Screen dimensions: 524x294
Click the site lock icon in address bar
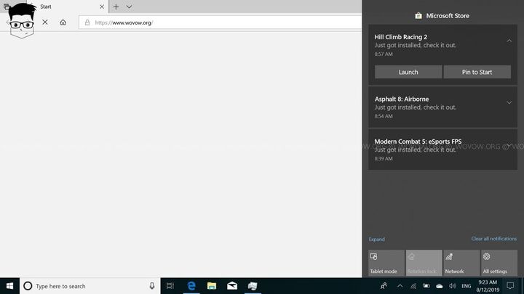87,23
